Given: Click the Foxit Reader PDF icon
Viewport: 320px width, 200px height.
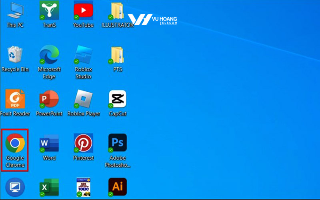Looking at the screenshot, I should coord(15,99).
